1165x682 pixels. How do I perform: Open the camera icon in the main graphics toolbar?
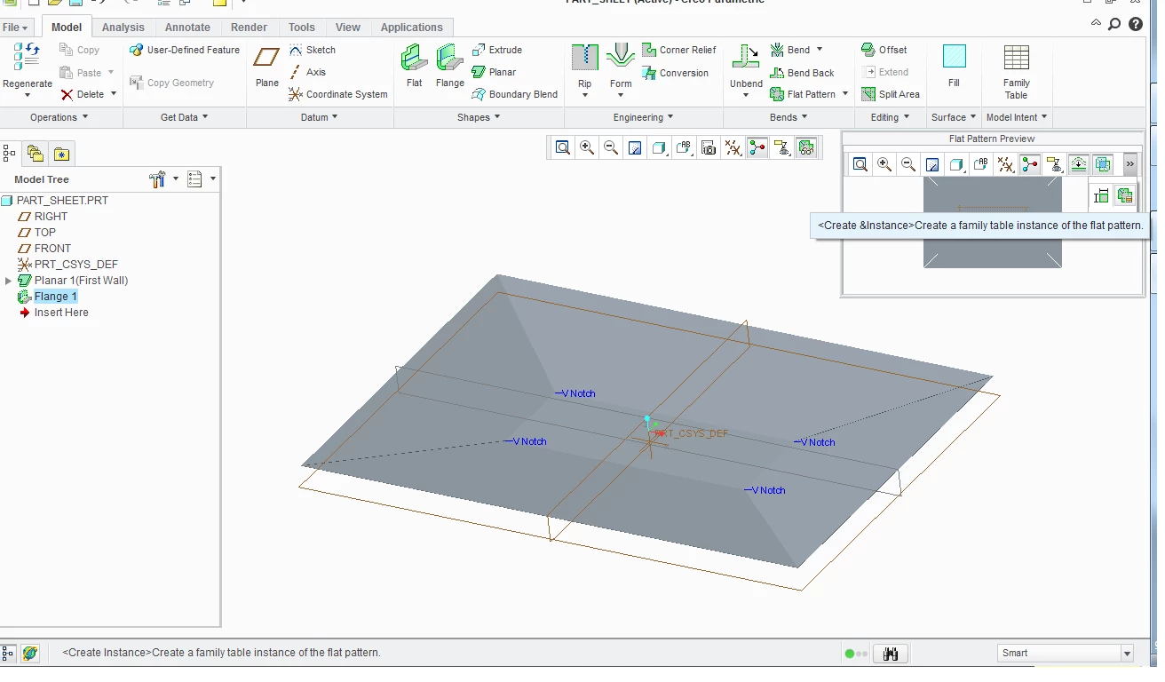pos(709,148)
